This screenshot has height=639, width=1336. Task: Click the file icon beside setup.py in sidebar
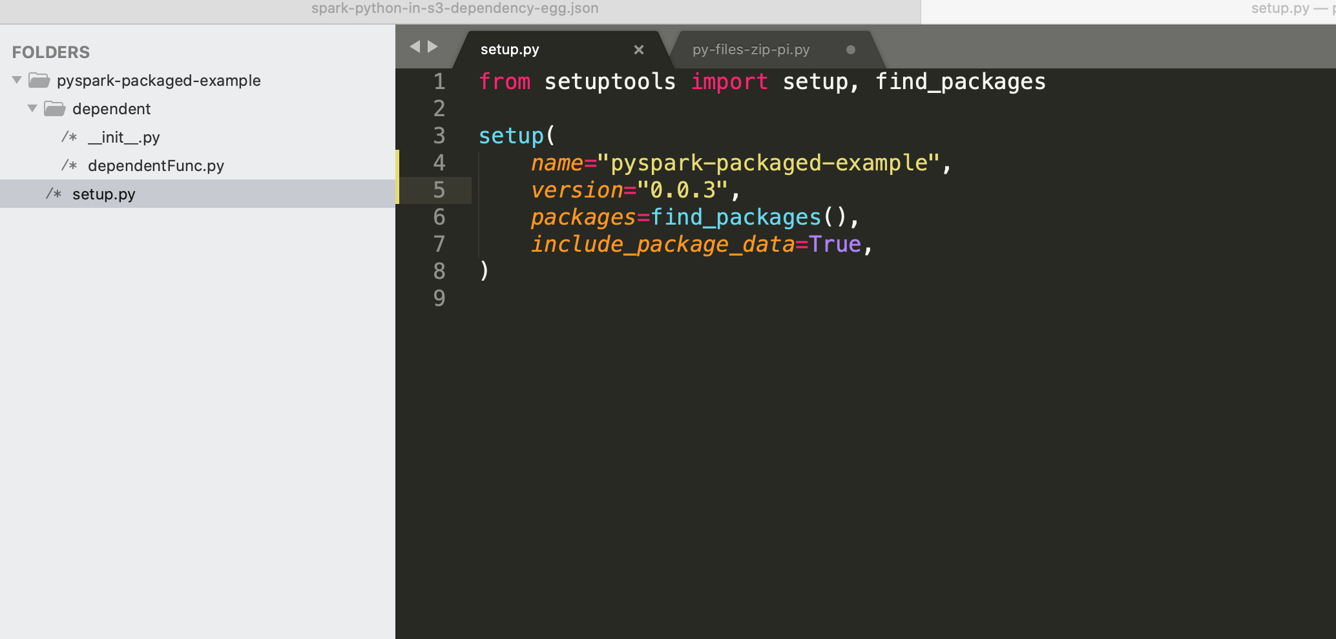click(x=54, y=194)
